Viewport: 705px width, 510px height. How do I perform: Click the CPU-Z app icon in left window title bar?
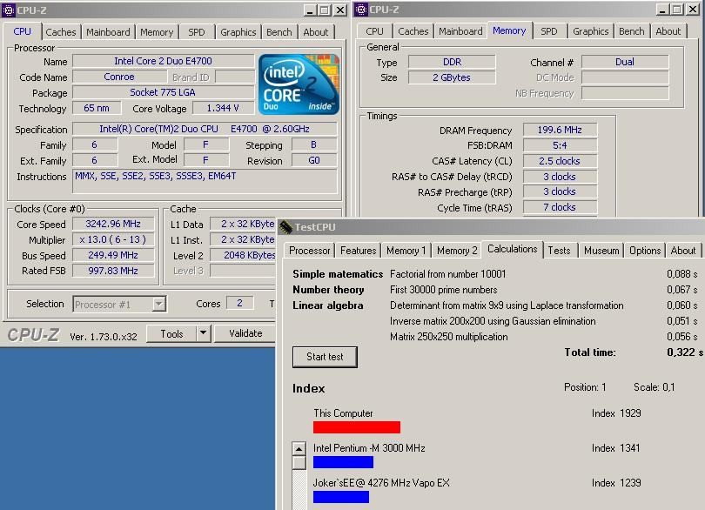[x=9, y=10]
